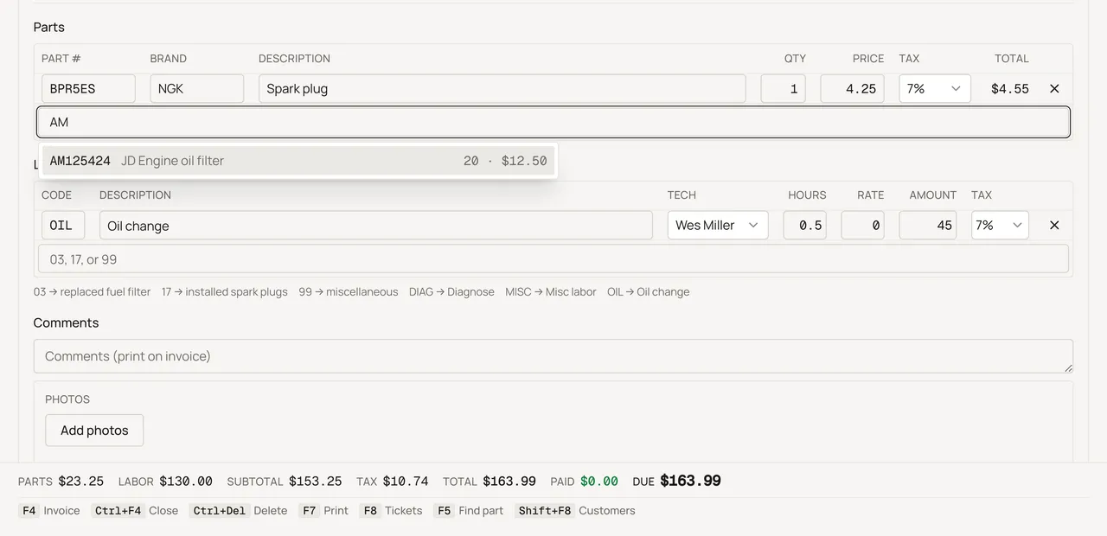Click the price field showing 4.25
Screen dimensions: 1107x536
pyautogui.click(x=853, y=88)
